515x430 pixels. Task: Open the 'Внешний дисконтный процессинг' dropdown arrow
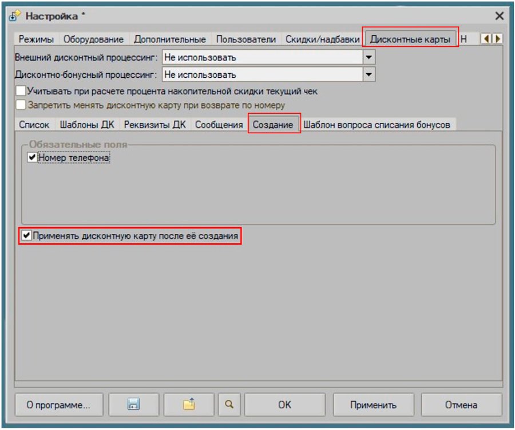[369, 57]
